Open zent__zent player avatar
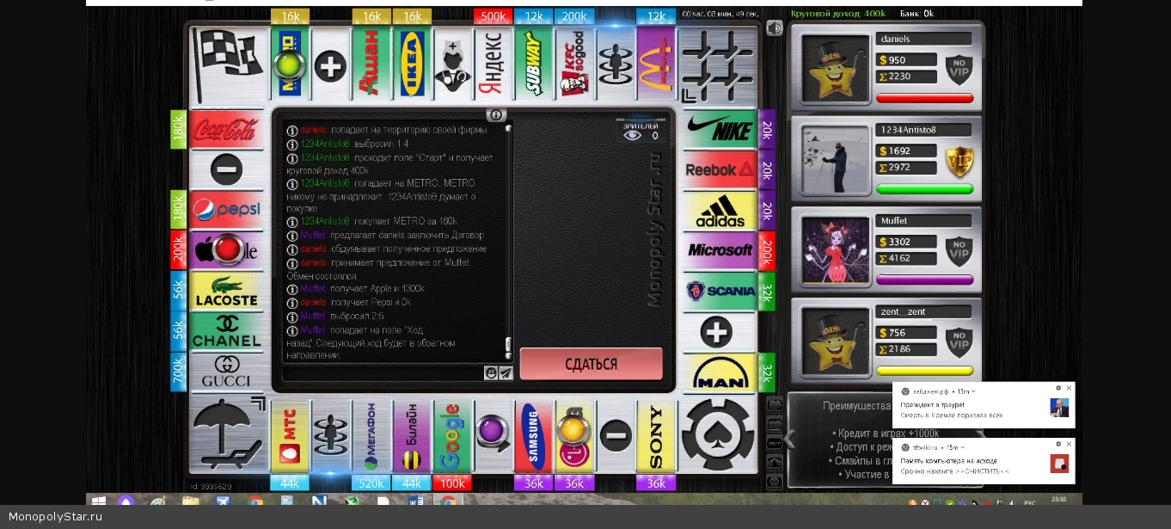1171x529 pixels. (x=835, y=341)
